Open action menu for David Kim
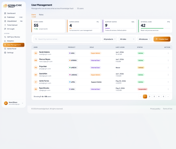The image size is (176, 149). click(x=168, y=75)
